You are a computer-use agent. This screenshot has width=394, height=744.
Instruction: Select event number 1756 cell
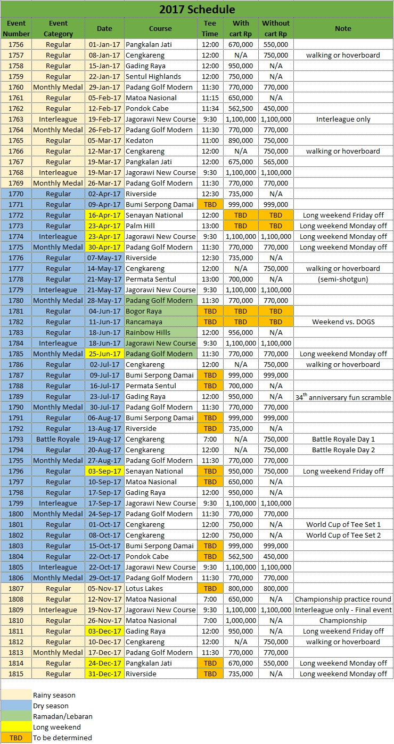pos(16,44)
